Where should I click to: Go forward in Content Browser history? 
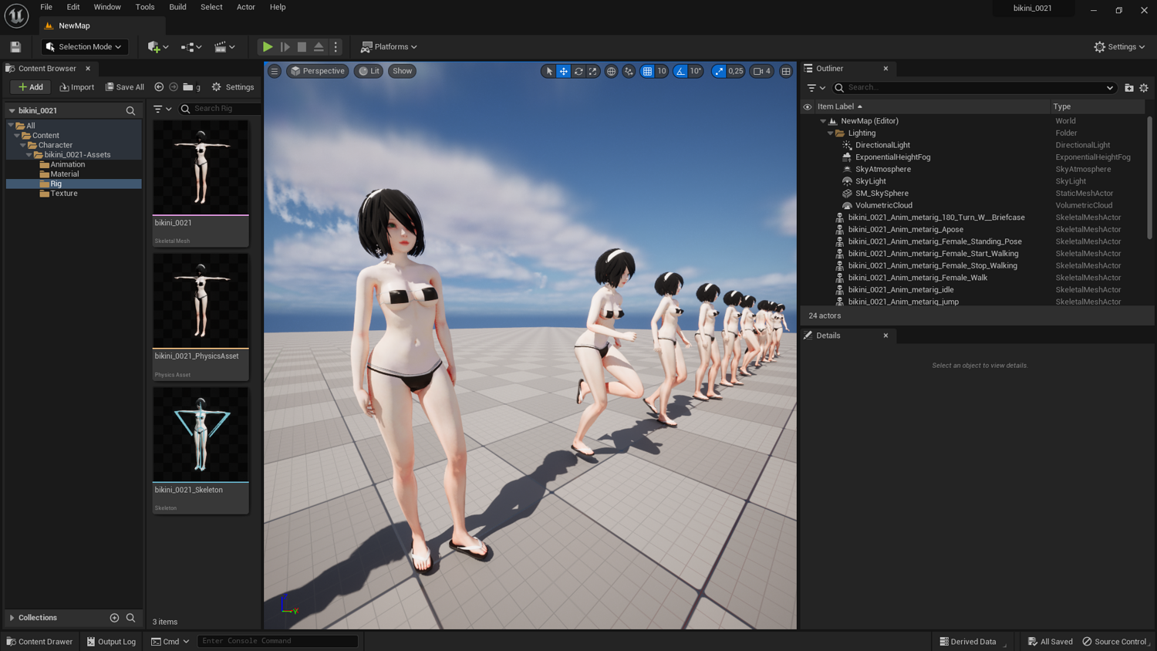coord(174,87)
